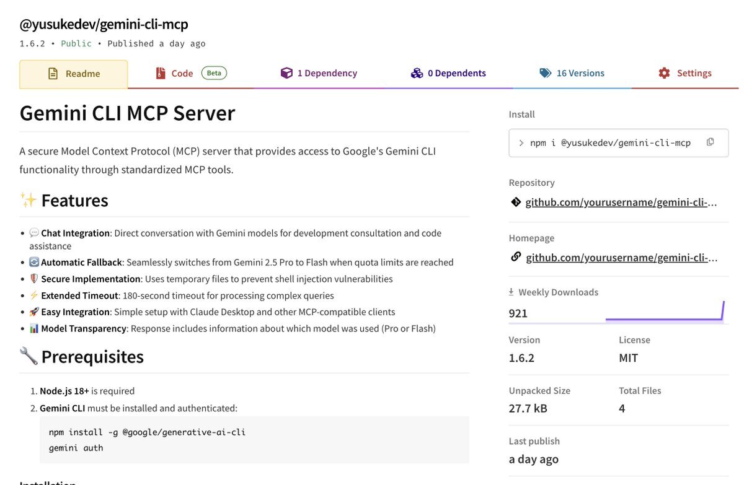Click the Gemini CLI must be installed text
744x485 pixels.
click(x=138, y=408)
